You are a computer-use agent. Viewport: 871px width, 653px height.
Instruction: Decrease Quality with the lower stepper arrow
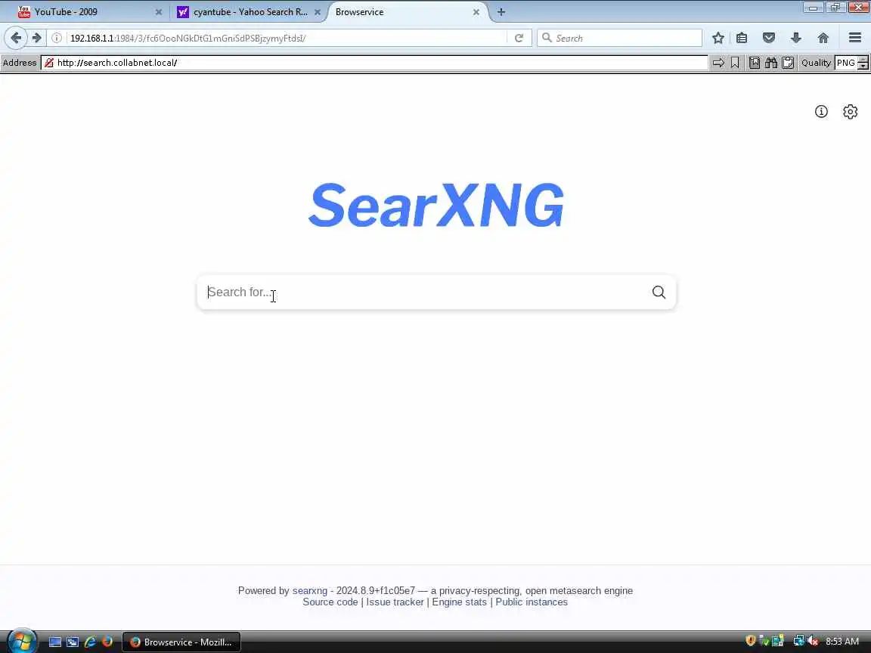863,66
